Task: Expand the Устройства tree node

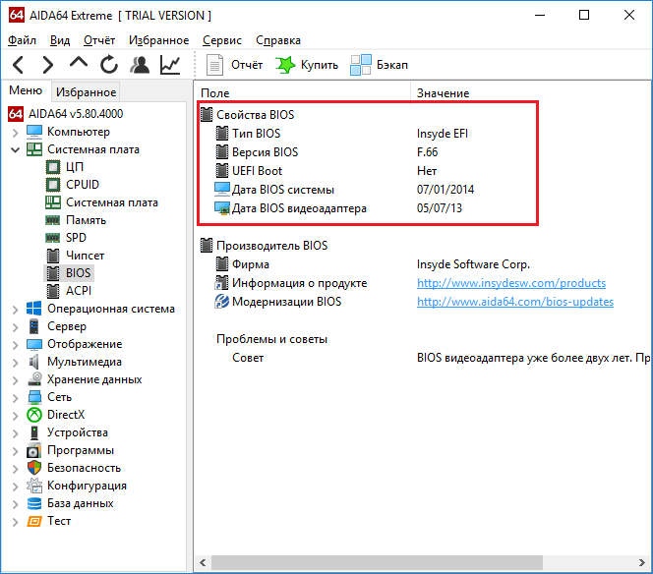Action: pos(16,433)
